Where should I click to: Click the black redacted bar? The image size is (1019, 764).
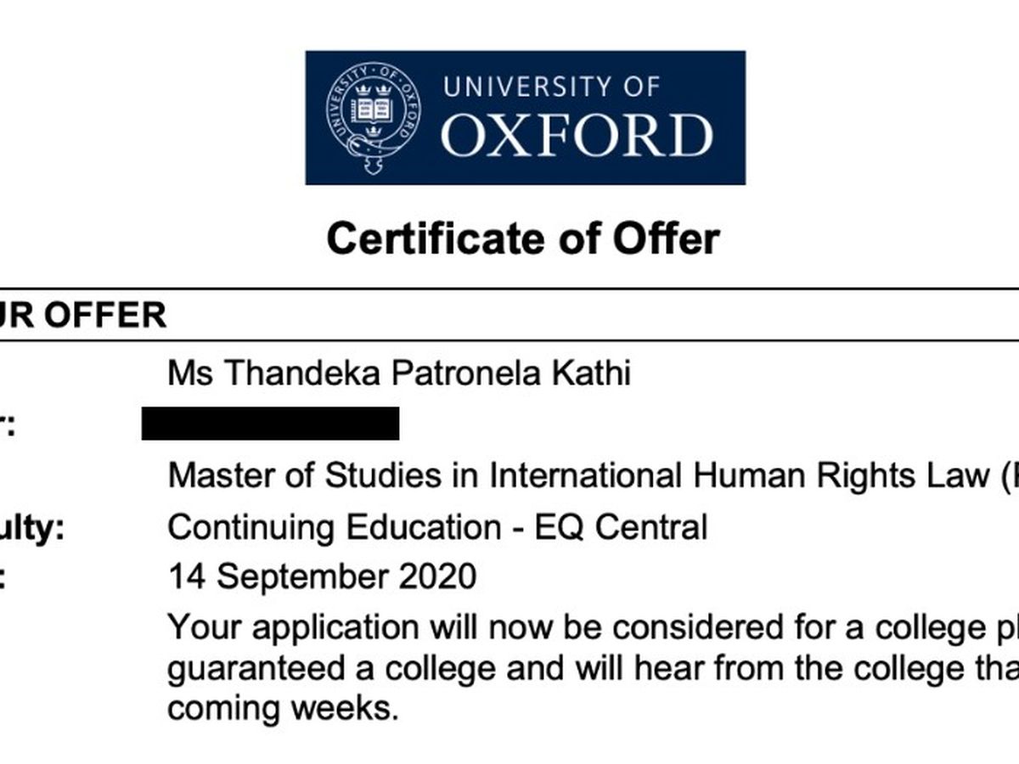pos(270,424)
